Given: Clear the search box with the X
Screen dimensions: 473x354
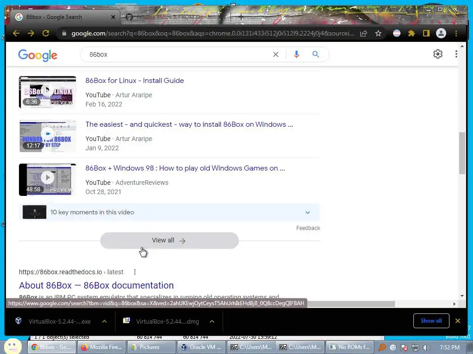Looking at the screenshot, I should pos(276,54).
